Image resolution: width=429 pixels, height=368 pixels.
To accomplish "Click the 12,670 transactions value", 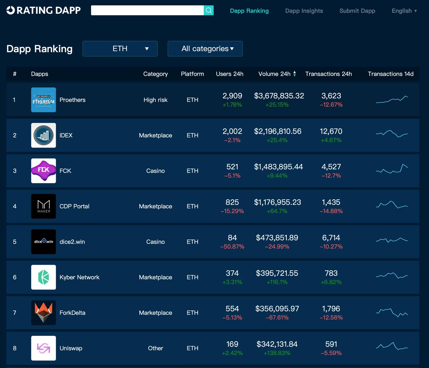I will point(331,131).
